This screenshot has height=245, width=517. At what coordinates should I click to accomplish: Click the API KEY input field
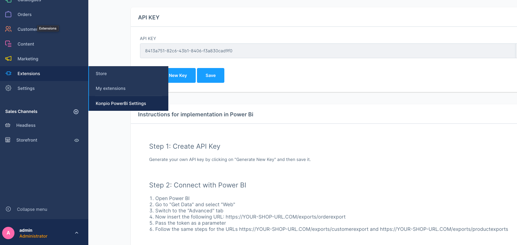click(x=327, y=51)
